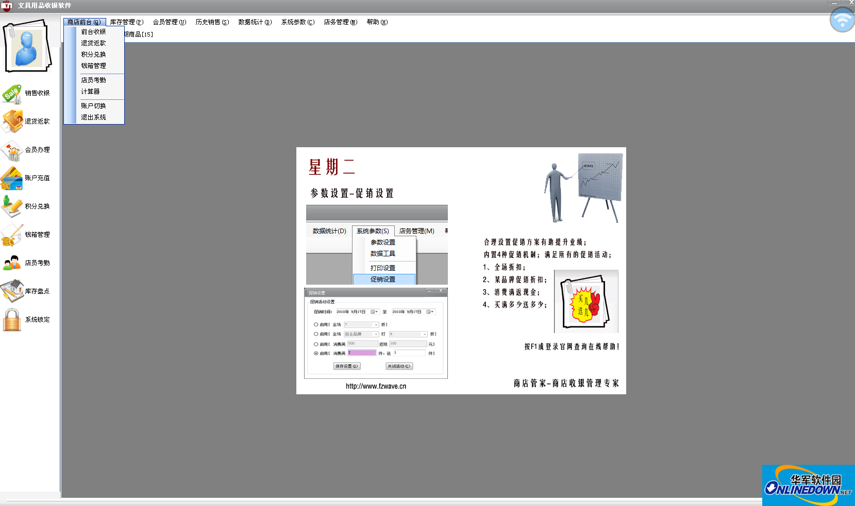Screen dimensions: 855x506
Task: Click the user avatar picture
Action: click(x=27, y=46)
